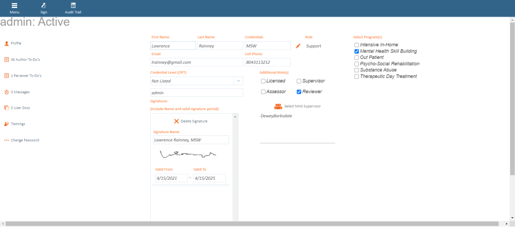Viewport: 515px width, 237px height.
Task: Open Profile from the sidebar
Action: pyautogui.click(x=16, y=43)
